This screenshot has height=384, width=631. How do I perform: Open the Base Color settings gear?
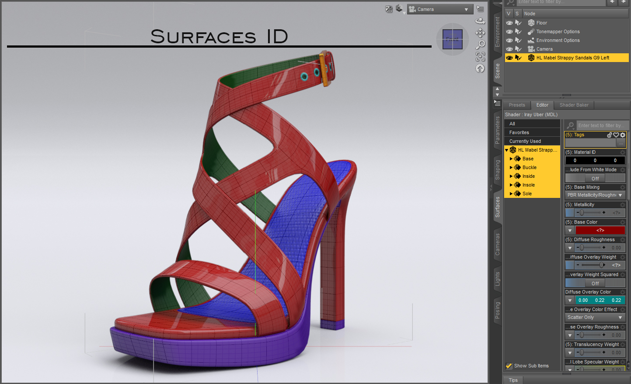[x=623, y=222]
